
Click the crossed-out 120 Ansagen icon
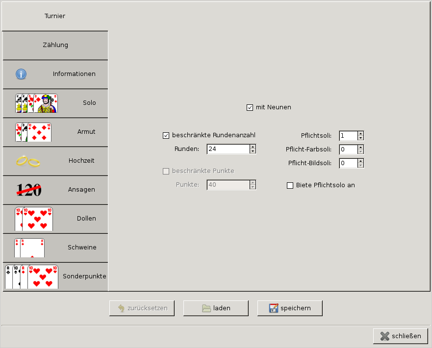(x=29, y=190)
